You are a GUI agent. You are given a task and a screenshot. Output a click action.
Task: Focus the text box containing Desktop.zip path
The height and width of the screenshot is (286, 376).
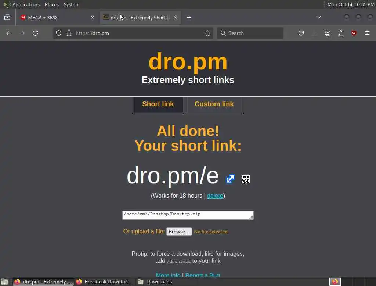pos(188,215)
